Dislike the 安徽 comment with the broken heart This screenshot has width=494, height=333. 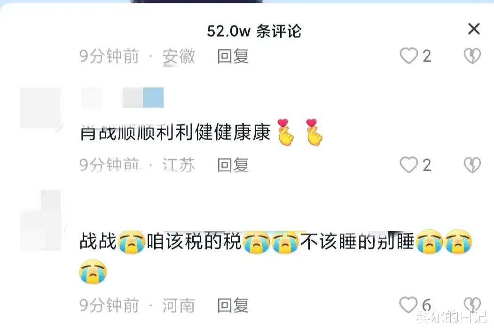click(472, 56)
